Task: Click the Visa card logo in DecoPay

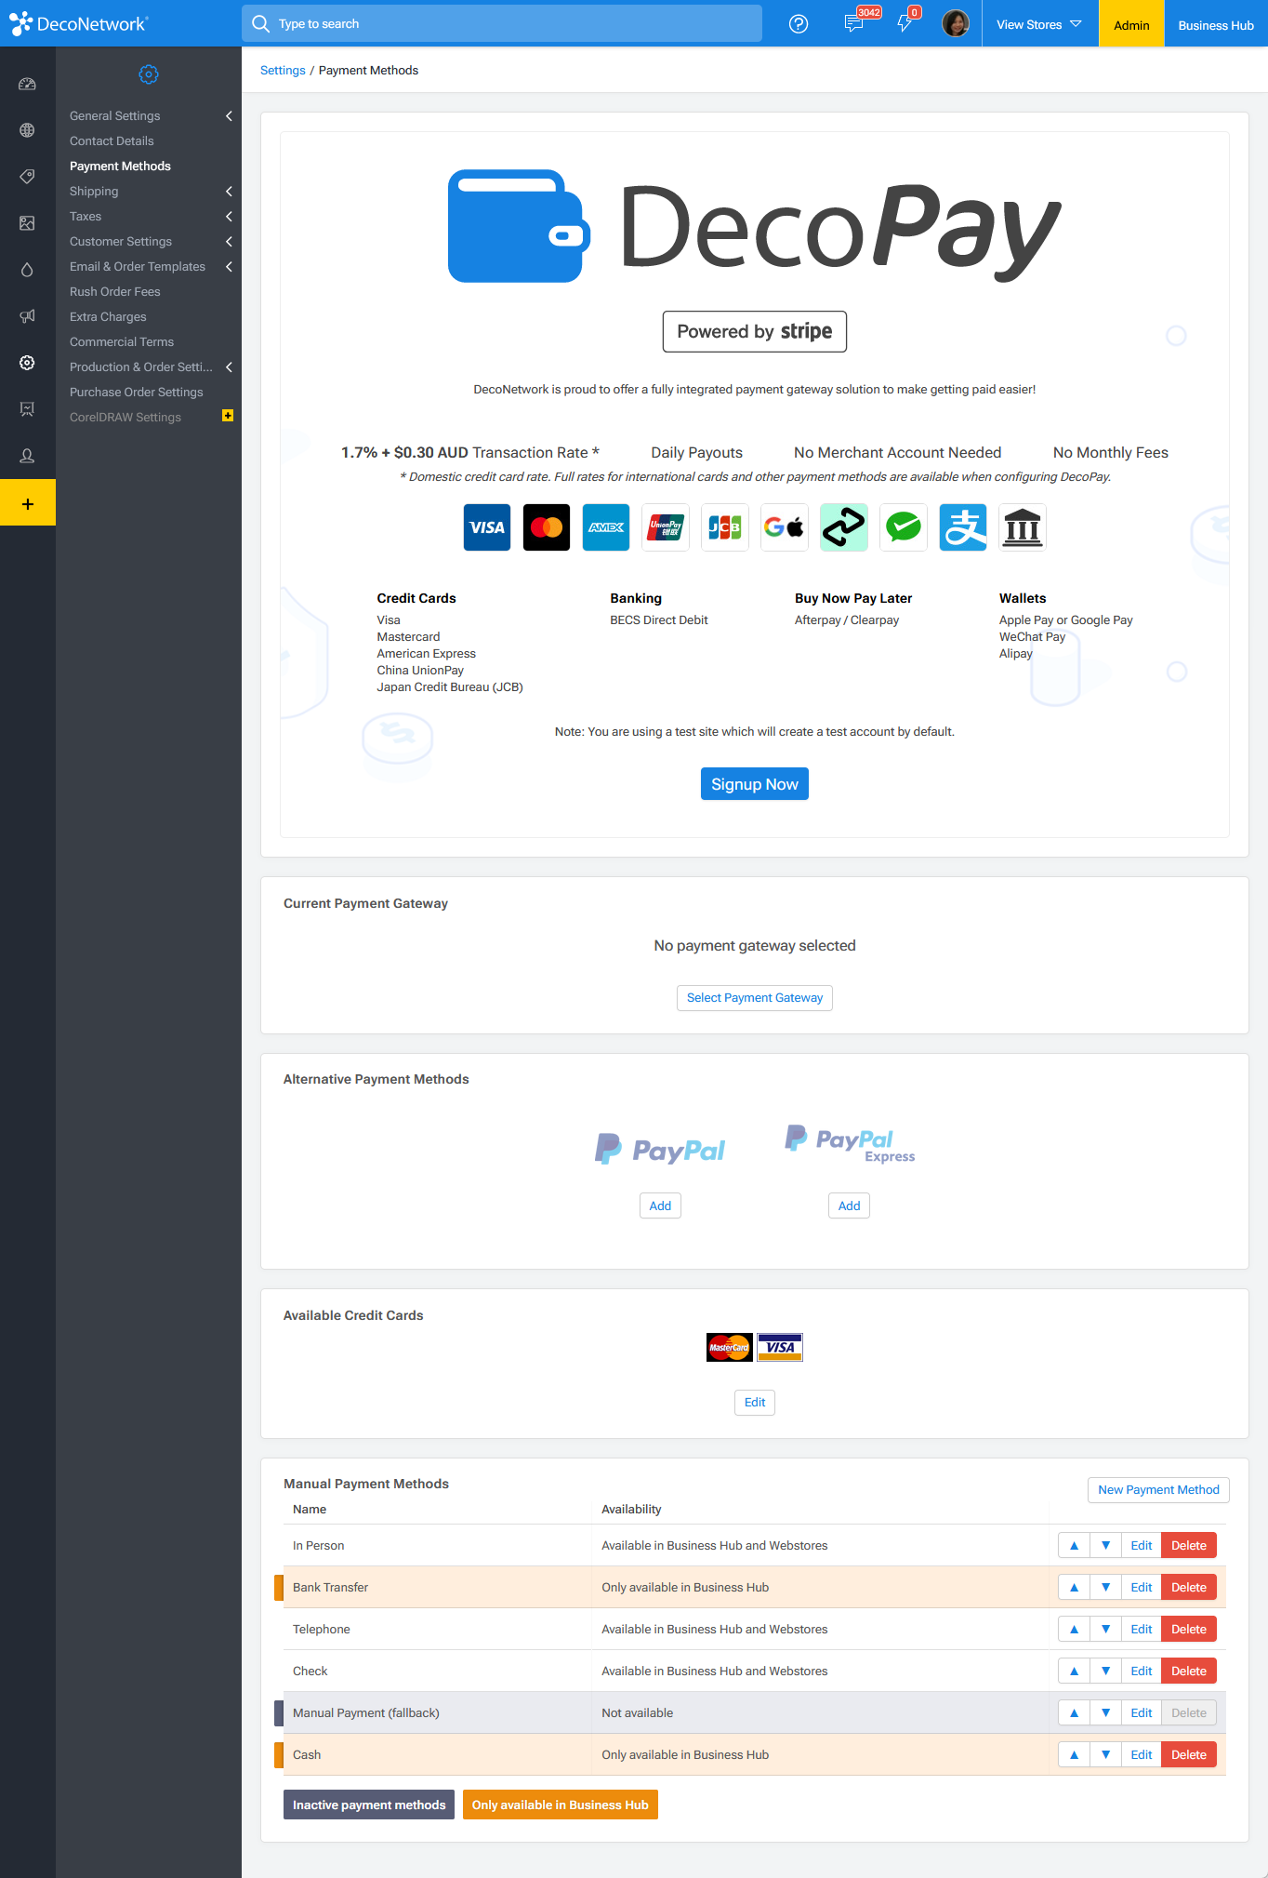Action: coord(487,527)
